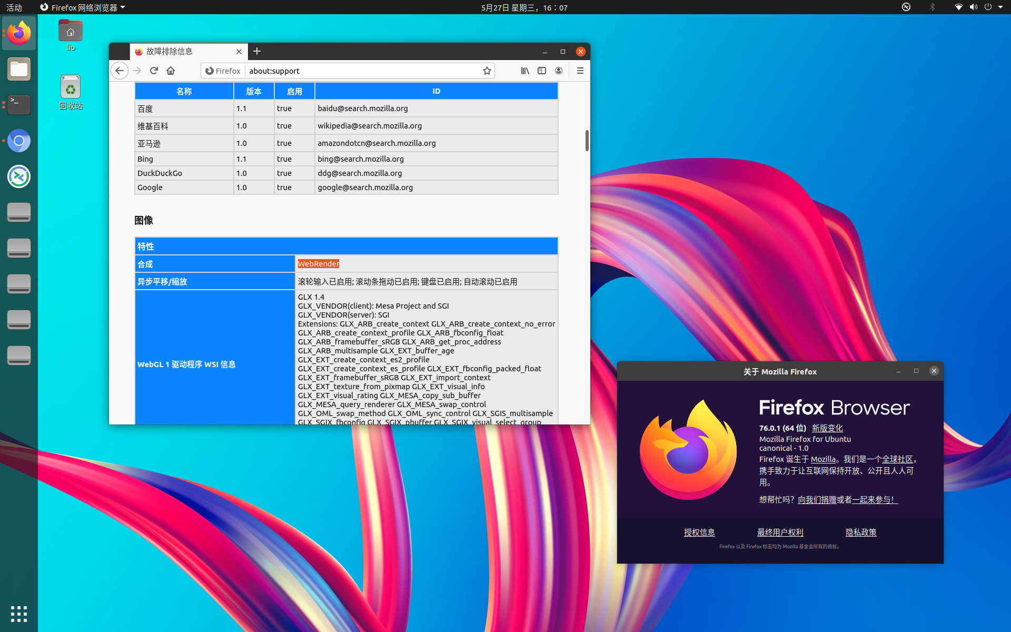
Task: Open the second drive icon in the dock
Action: point(19,248)
